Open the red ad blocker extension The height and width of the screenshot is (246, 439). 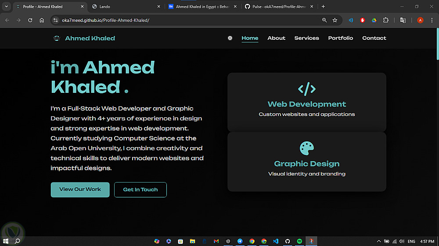pos(362,20)
